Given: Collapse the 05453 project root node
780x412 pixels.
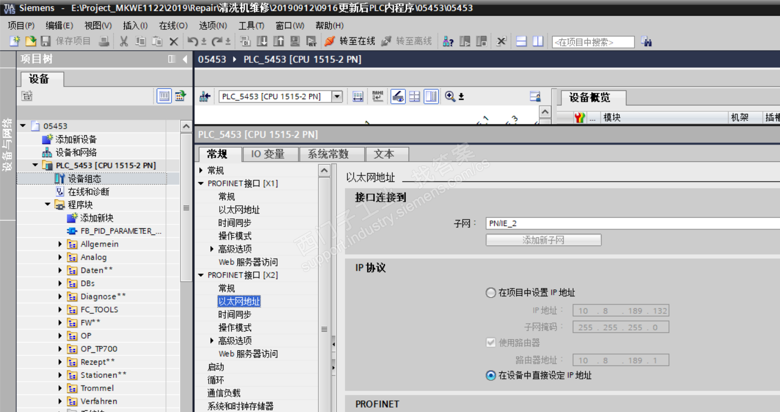Looking at the screenshot, I should [23, 126].
